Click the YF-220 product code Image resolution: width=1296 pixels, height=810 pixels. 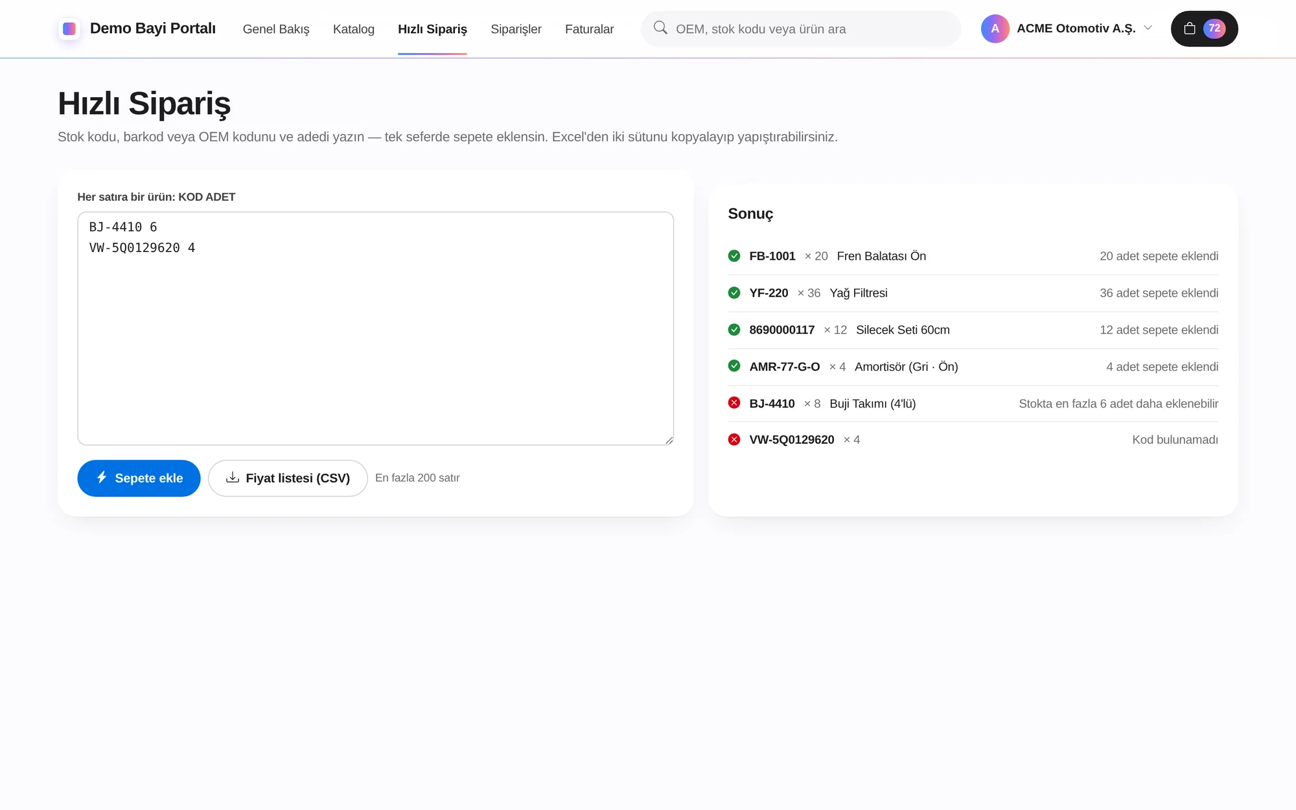769,293
